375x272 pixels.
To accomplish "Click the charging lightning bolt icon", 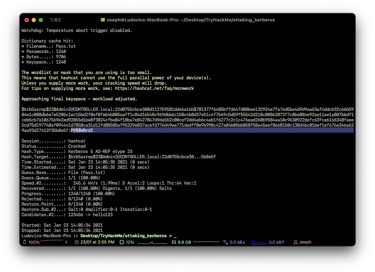I will click(66, 242).
